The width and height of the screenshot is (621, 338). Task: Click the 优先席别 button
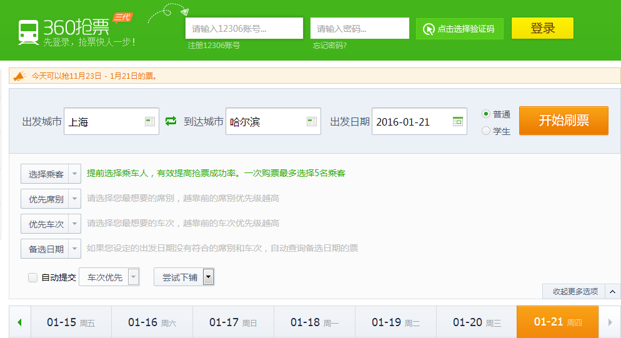pos(45,199)
